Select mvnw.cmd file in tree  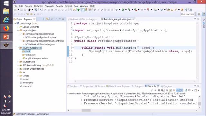[x=28, y=83]
